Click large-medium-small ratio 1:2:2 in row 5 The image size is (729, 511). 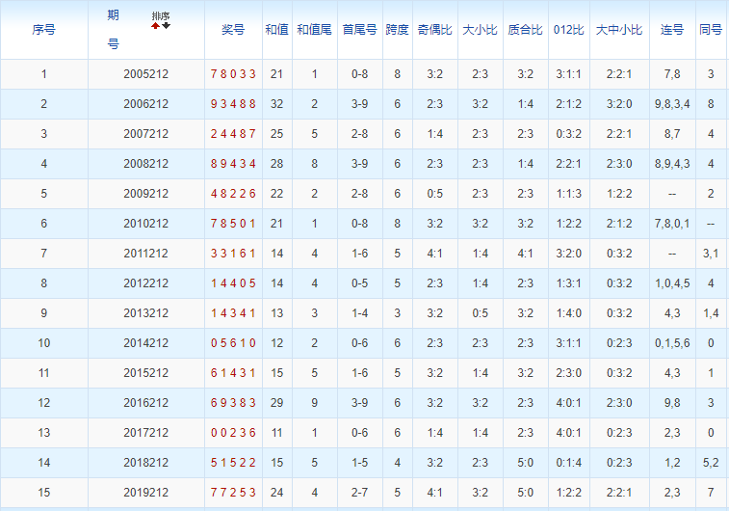[x=619, y=194]
